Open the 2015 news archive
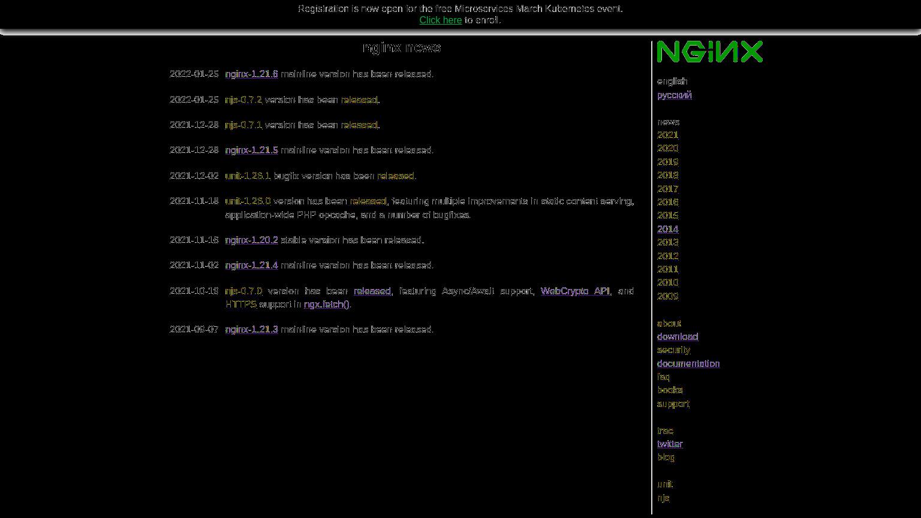The width and height of the screenshot is (921, 518). [x=668, y=216]
